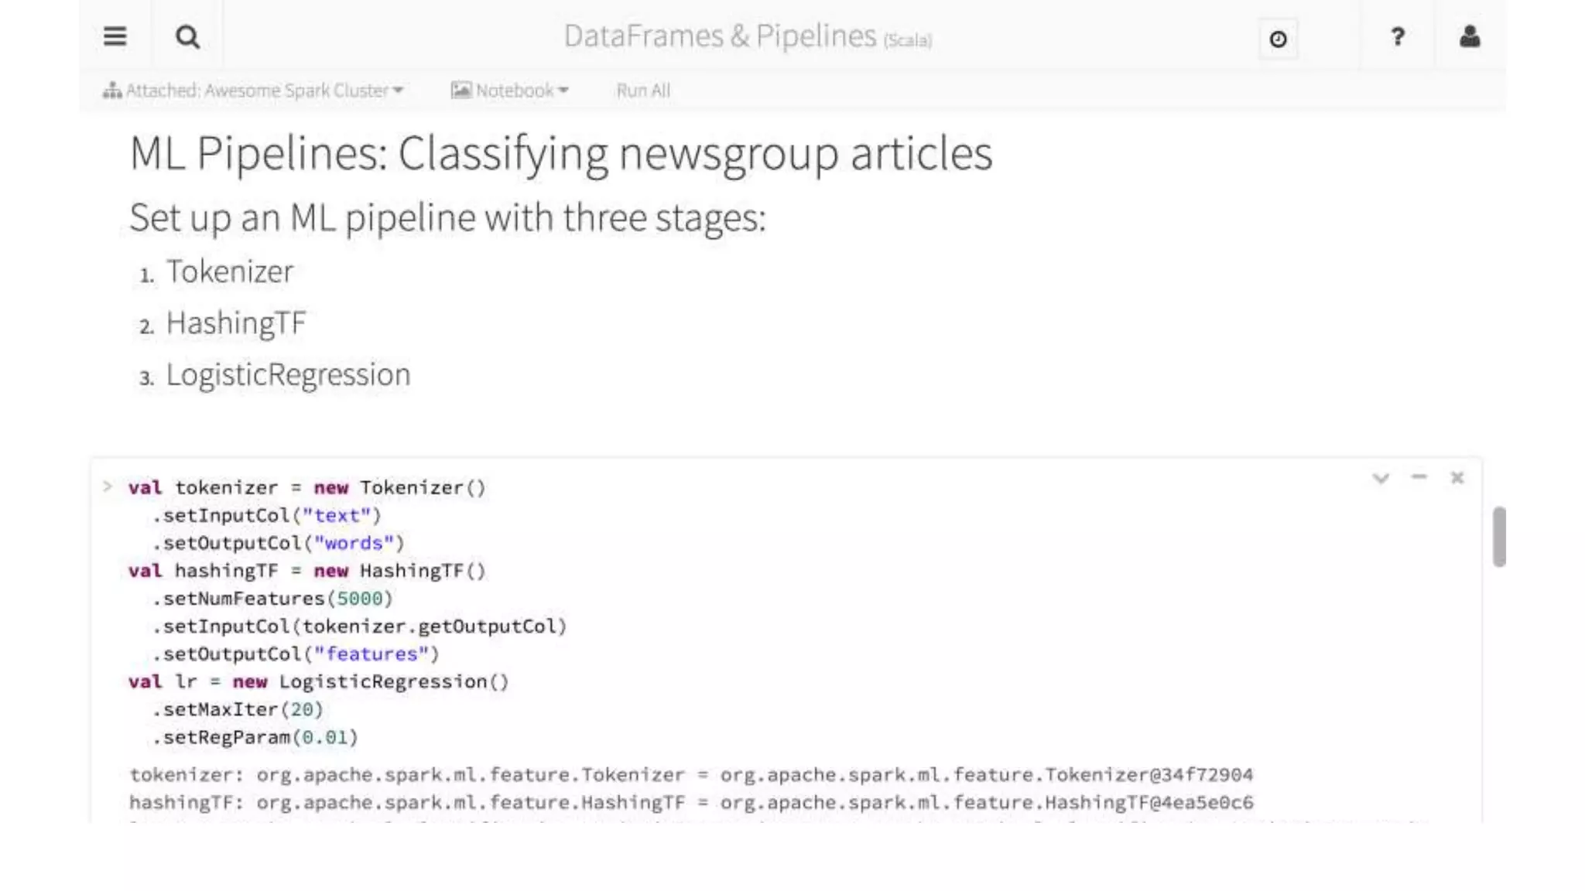1585x891 pixels.
Task: Expand the Attached: Awesome Spark Cluster dropdown
Action: (x=254, y=90)
